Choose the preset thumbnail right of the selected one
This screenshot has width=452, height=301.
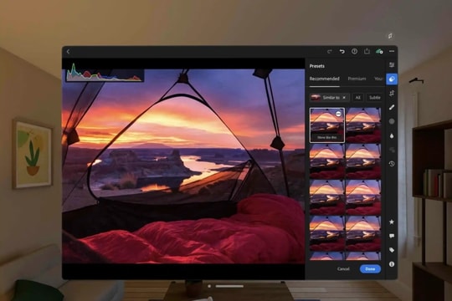pyautogui.click(x=363, y=125)
